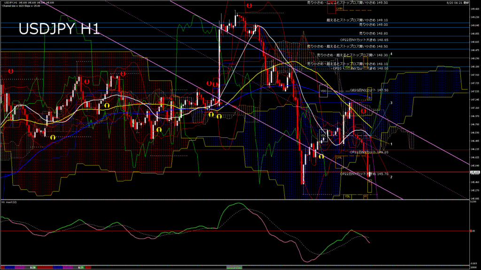Click the LWL orange marker box
The width and height of the screenshot is (481, 270).
[x=339, y=158]
